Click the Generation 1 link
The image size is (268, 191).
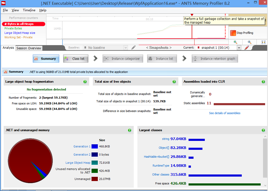tap(82, 146)
